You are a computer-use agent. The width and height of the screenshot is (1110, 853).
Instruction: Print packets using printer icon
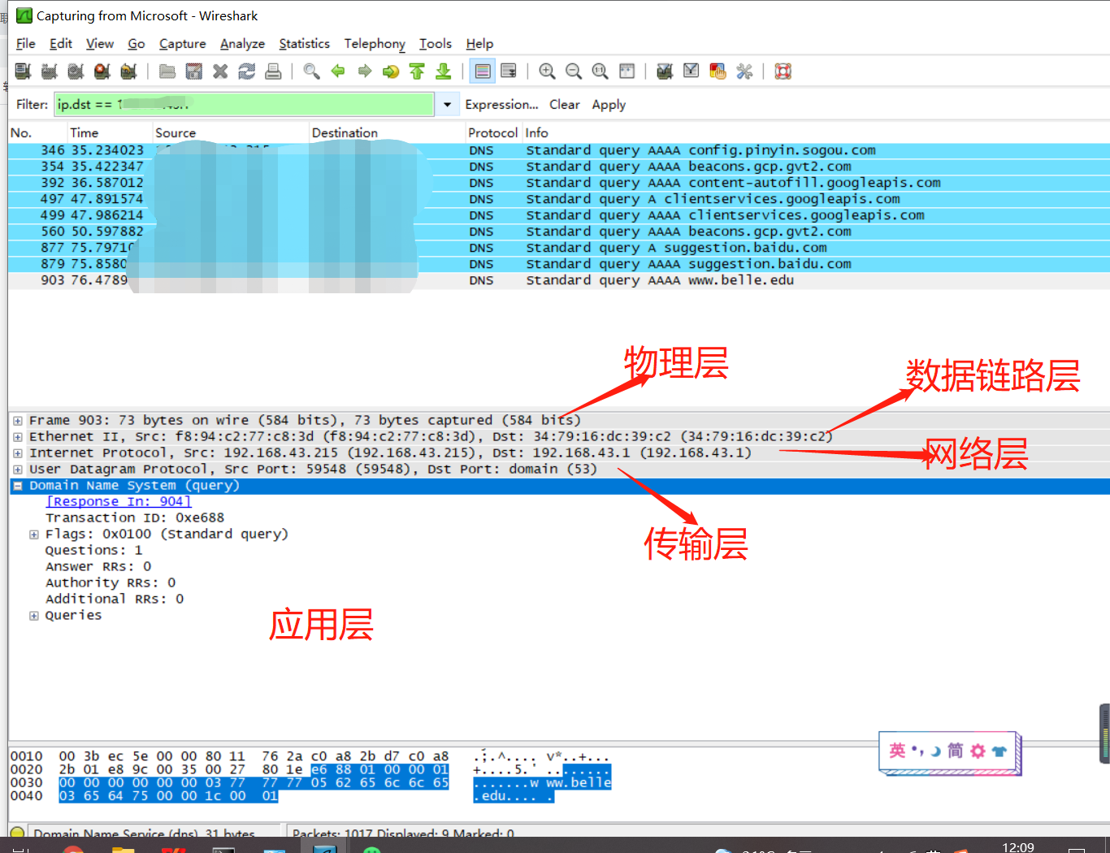[274, 71]
